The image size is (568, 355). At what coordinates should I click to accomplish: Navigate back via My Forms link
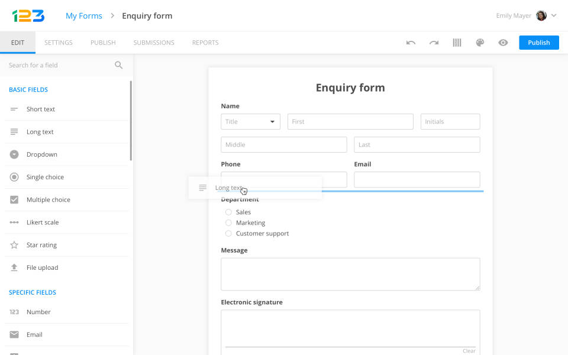(83, 15)
